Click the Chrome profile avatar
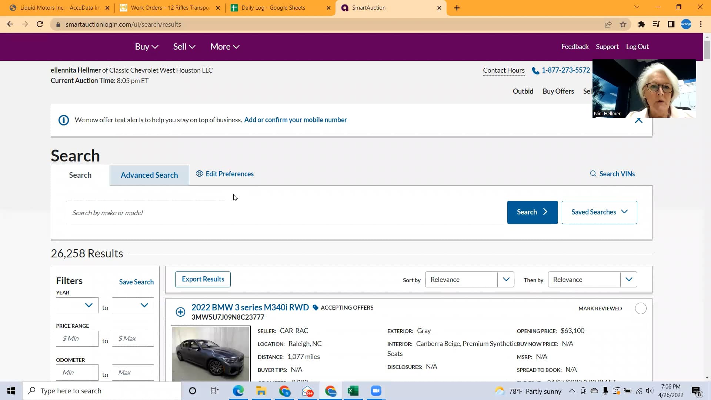711x400 pixels. click(x=686, y=24)
